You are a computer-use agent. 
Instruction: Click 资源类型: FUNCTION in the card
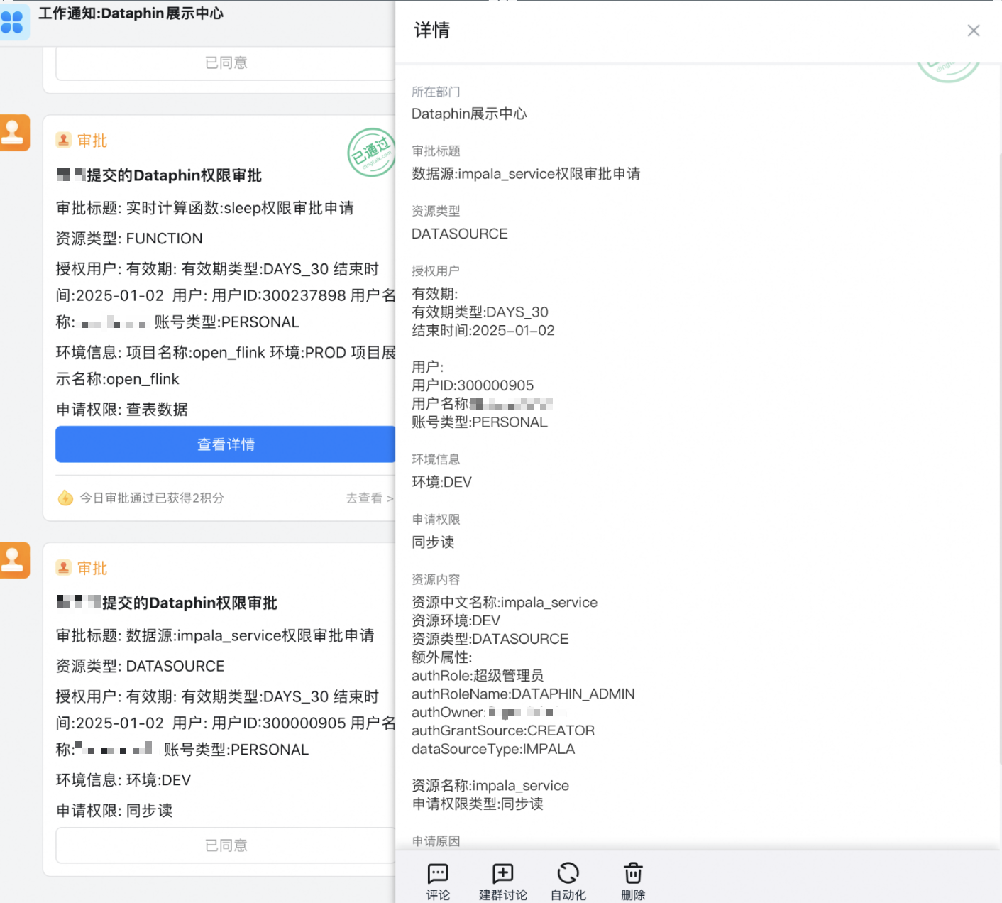[129, 239]
